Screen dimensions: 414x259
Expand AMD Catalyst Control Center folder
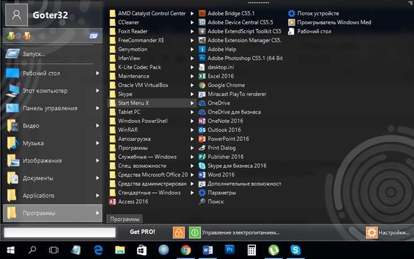tap(152, 13)
